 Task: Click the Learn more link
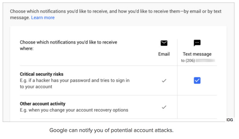tap(43, 17)
